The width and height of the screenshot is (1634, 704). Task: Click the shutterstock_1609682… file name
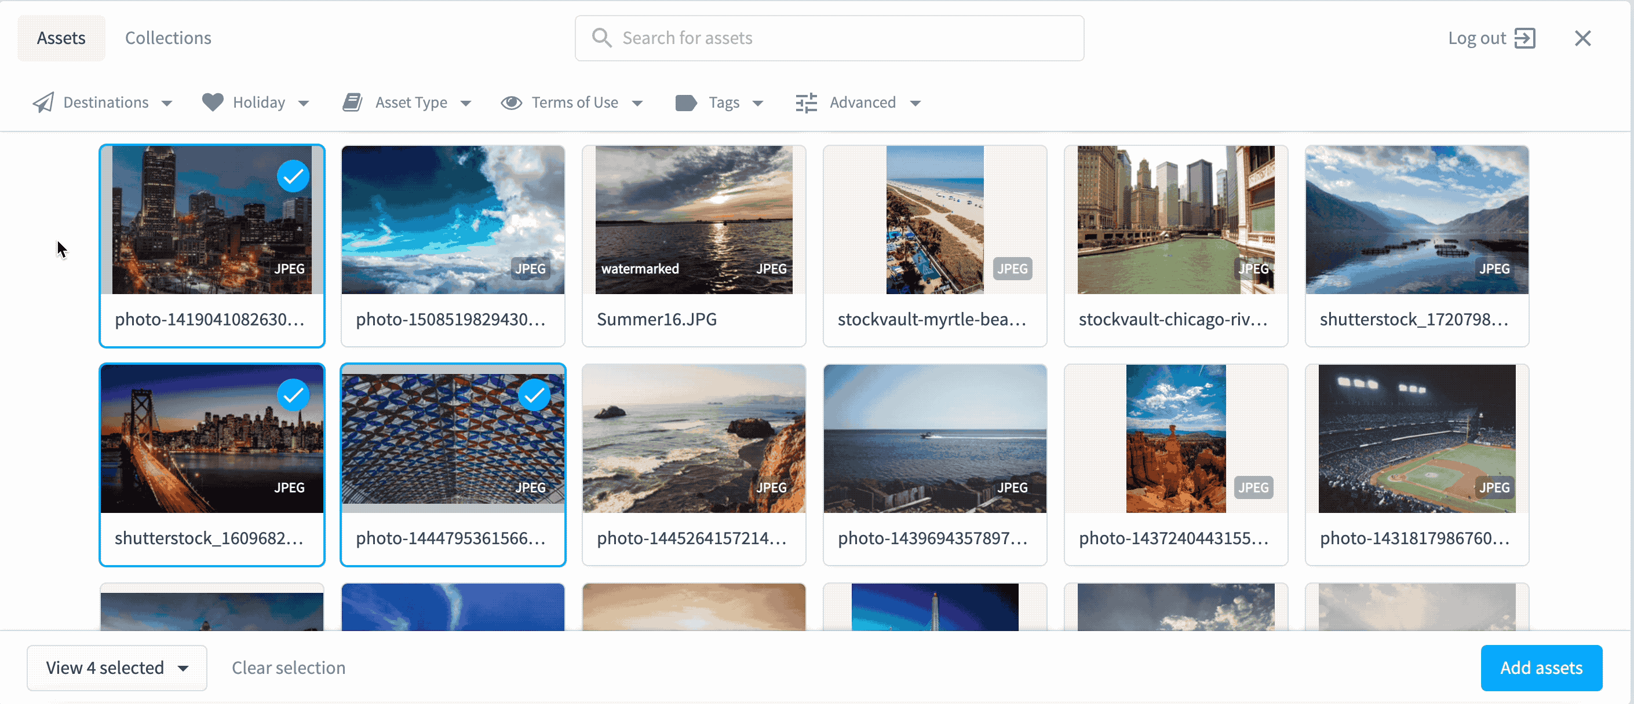click(209, 538)
